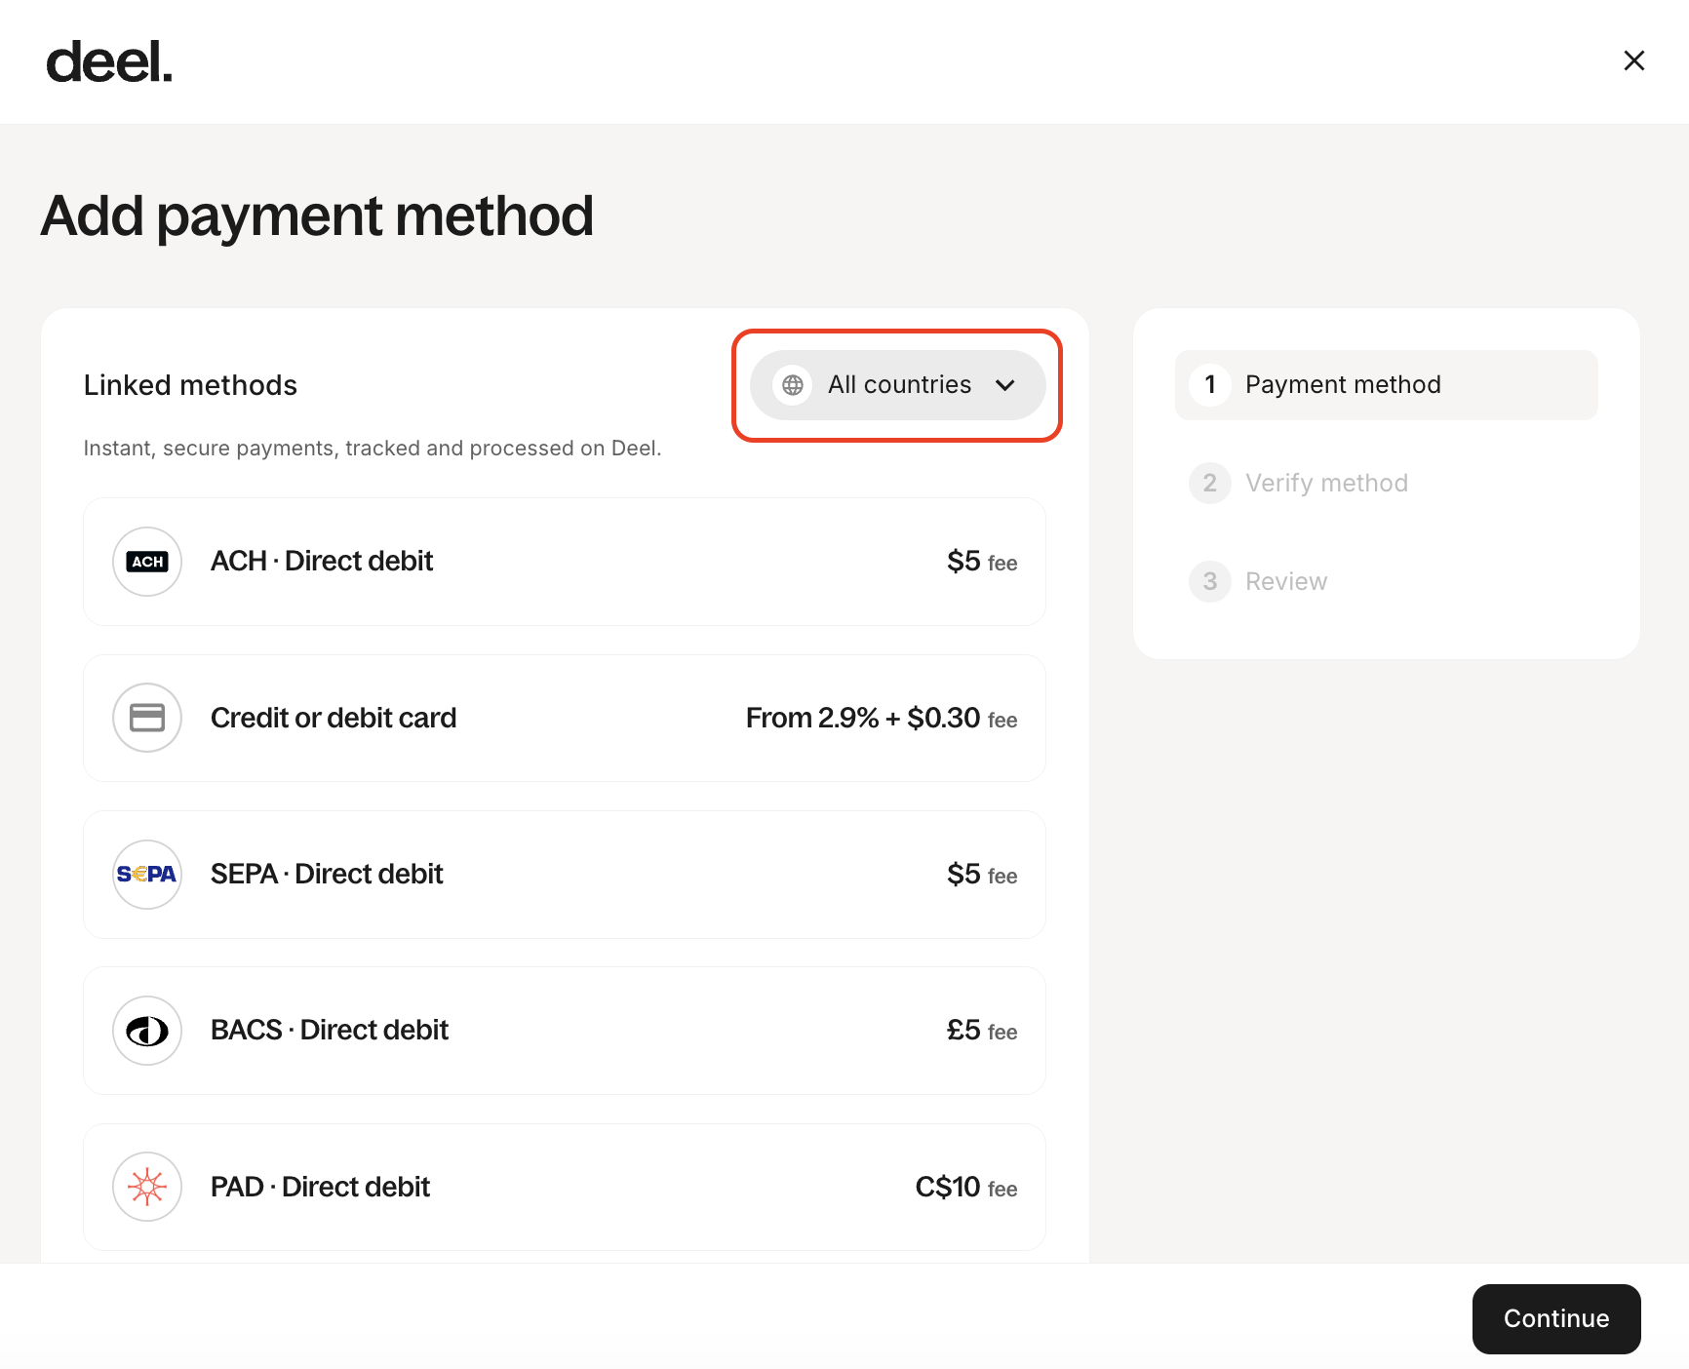This screenshot has height=1369, width=1689.
Task: Pick the BACS Direct debit row
Action: pos(564,1031)
